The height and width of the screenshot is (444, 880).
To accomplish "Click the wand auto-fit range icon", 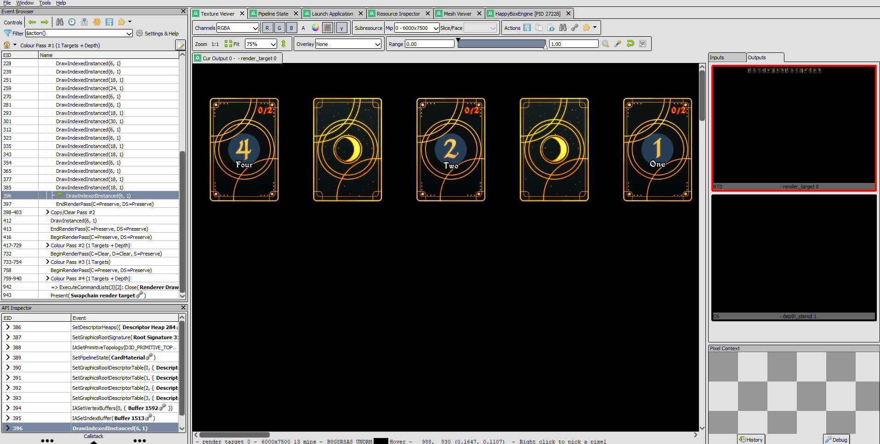I will pyautogui.click(x=618, y=44).
